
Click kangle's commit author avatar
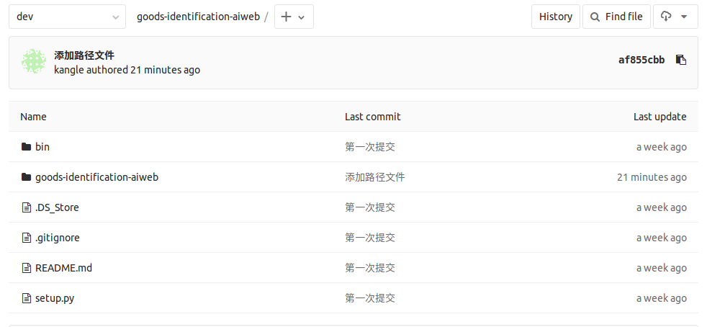click(x=34, y=62)
